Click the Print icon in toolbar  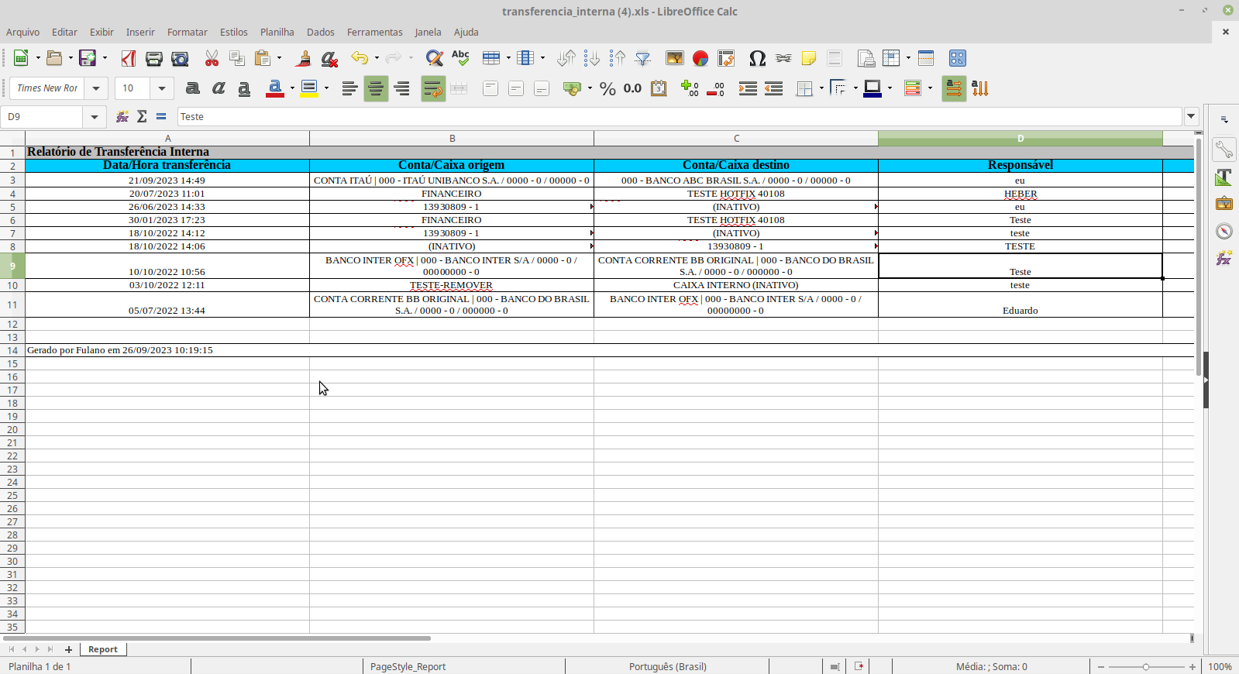point(154,58)
